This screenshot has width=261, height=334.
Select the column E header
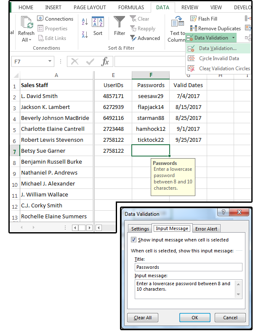(x=113, y=75)
